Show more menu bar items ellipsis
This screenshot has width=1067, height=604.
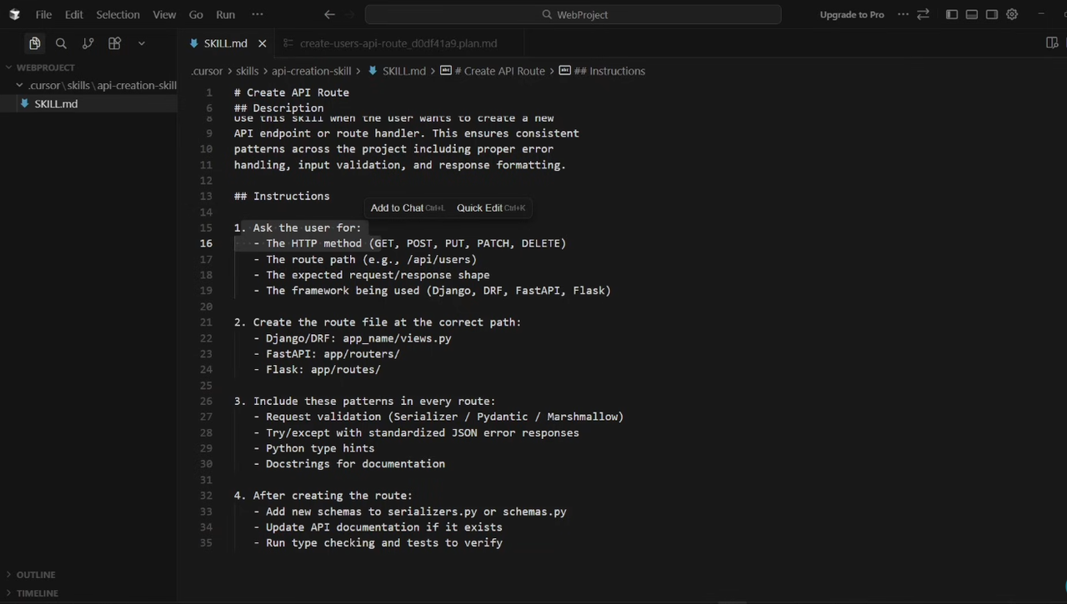pyautogui.click(x=258, y=14)
